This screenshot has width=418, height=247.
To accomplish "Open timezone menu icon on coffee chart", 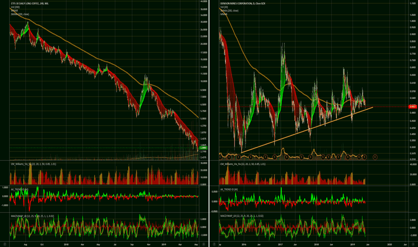I will coord(5,244).
